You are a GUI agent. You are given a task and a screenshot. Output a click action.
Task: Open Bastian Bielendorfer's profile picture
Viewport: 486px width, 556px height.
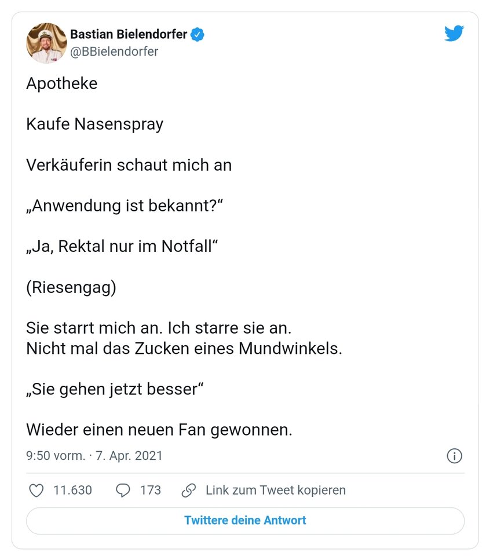coord(46,43)
